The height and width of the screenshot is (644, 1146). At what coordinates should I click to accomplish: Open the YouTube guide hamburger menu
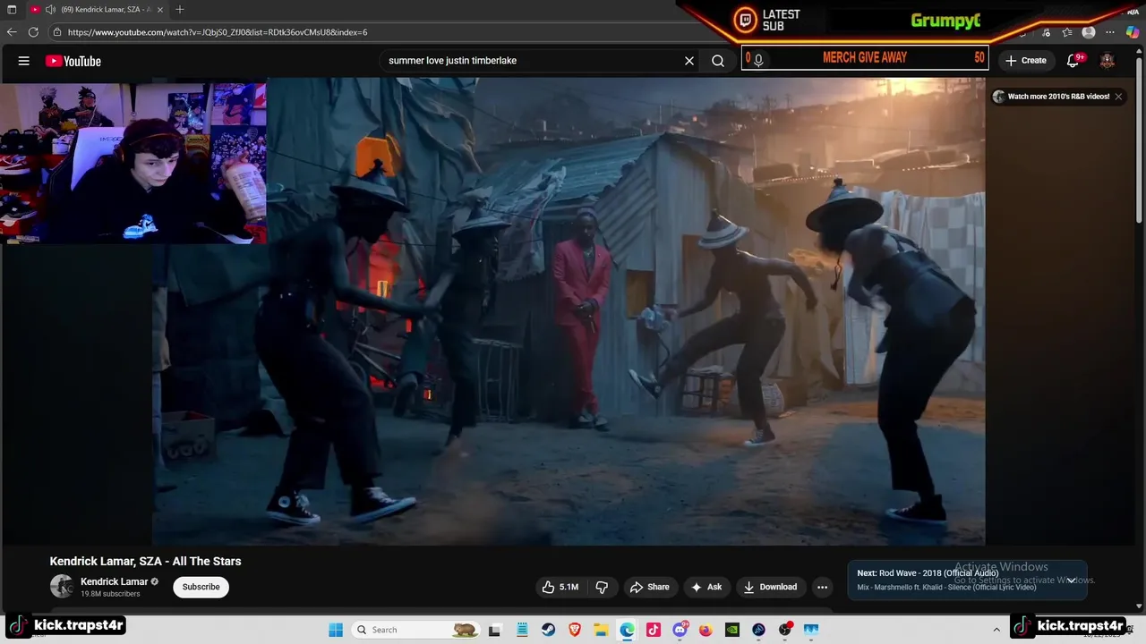pos(24,61)
